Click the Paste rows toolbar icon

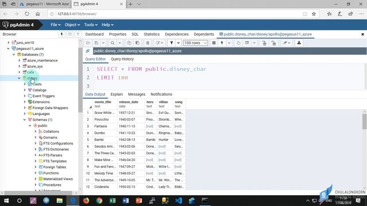pos(138,43)
